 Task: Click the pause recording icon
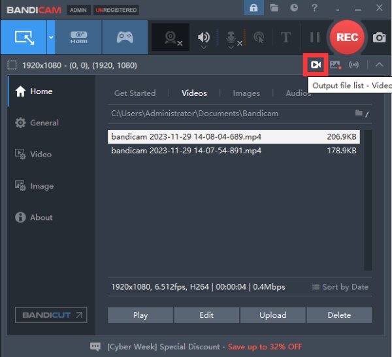click(x=315, y=37)
